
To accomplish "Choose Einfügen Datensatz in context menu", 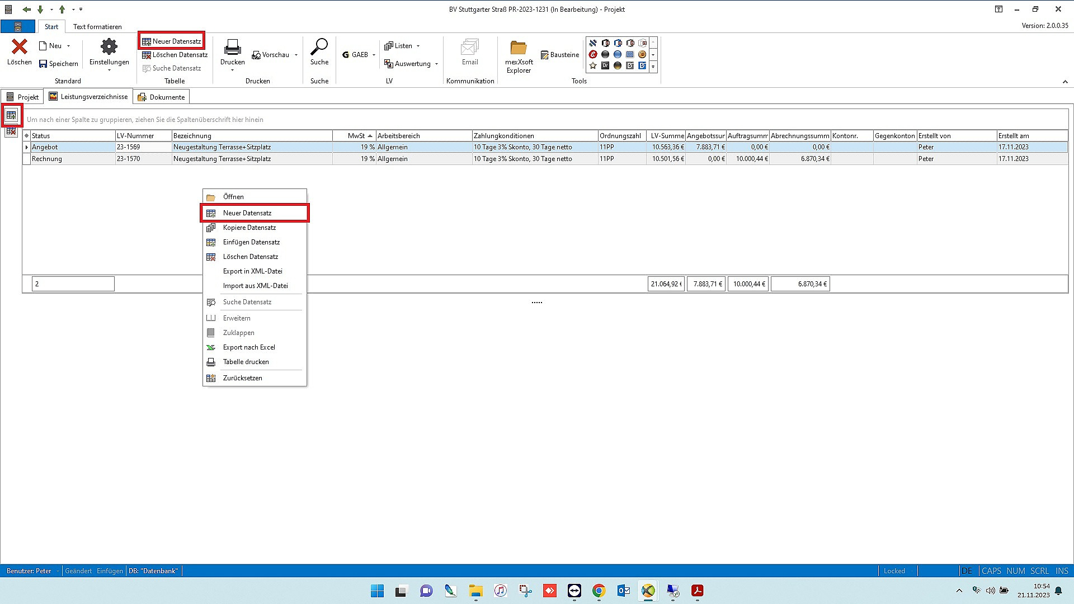I will point(255,242).
